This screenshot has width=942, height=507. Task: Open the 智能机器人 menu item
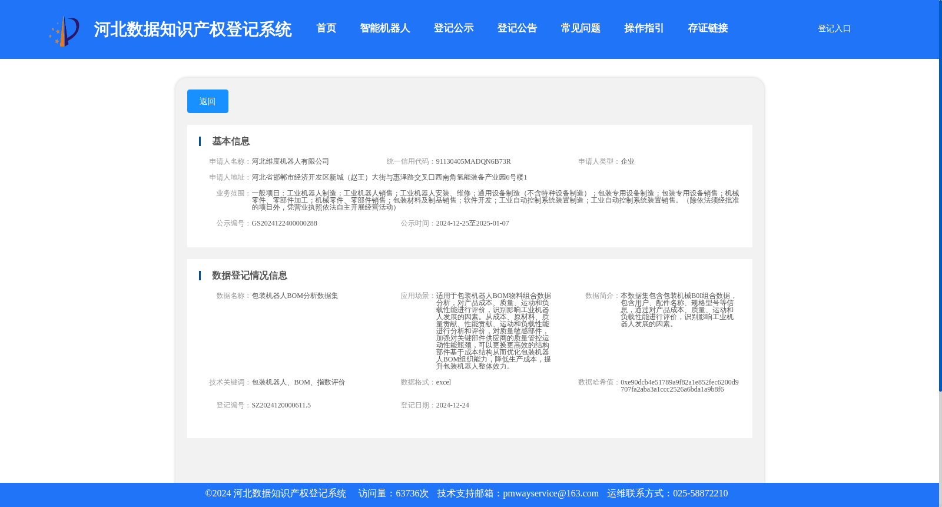click(x=384, y=28)
